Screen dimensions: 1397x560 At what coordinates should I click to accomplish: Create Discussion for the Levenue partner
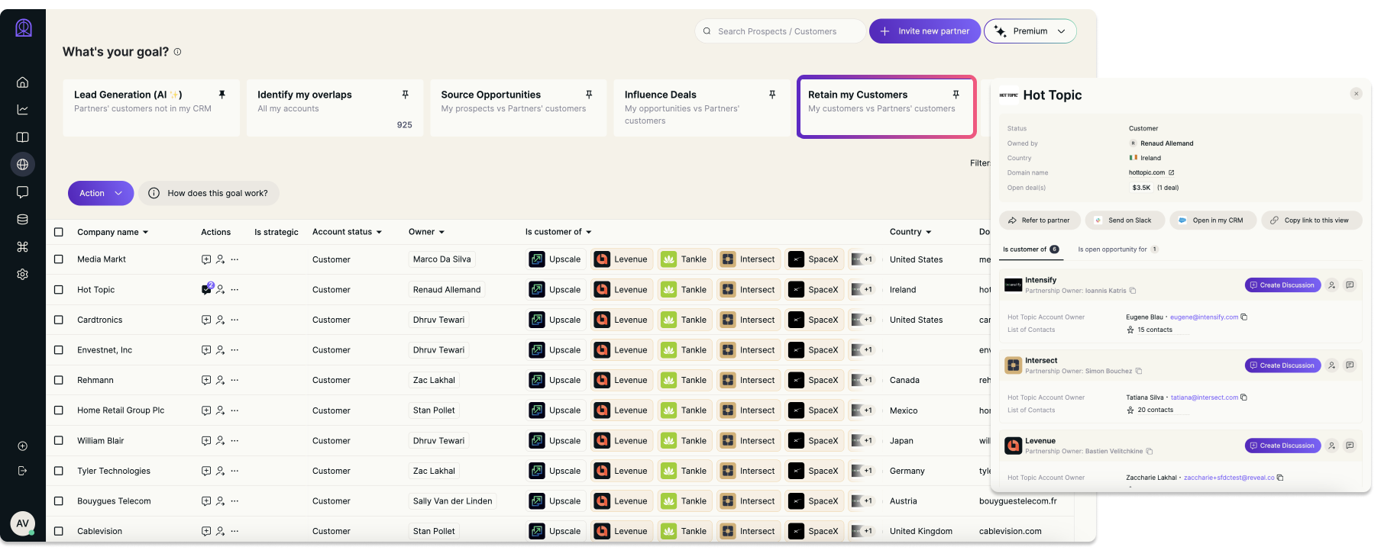(x=1282, y=446)
